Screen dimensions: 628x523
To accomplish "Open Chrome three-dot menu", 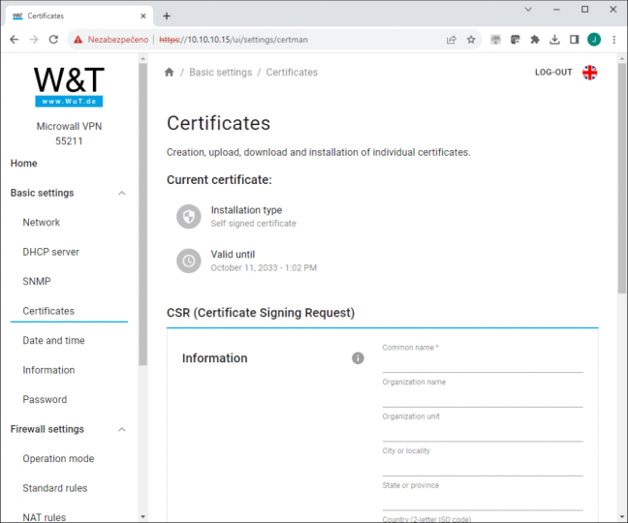I will (x=614, y=40).
